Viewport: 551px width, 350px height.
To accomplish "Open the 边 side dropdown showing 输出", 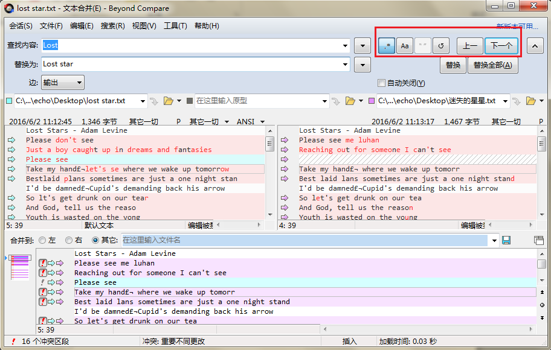I will [63, 83].
